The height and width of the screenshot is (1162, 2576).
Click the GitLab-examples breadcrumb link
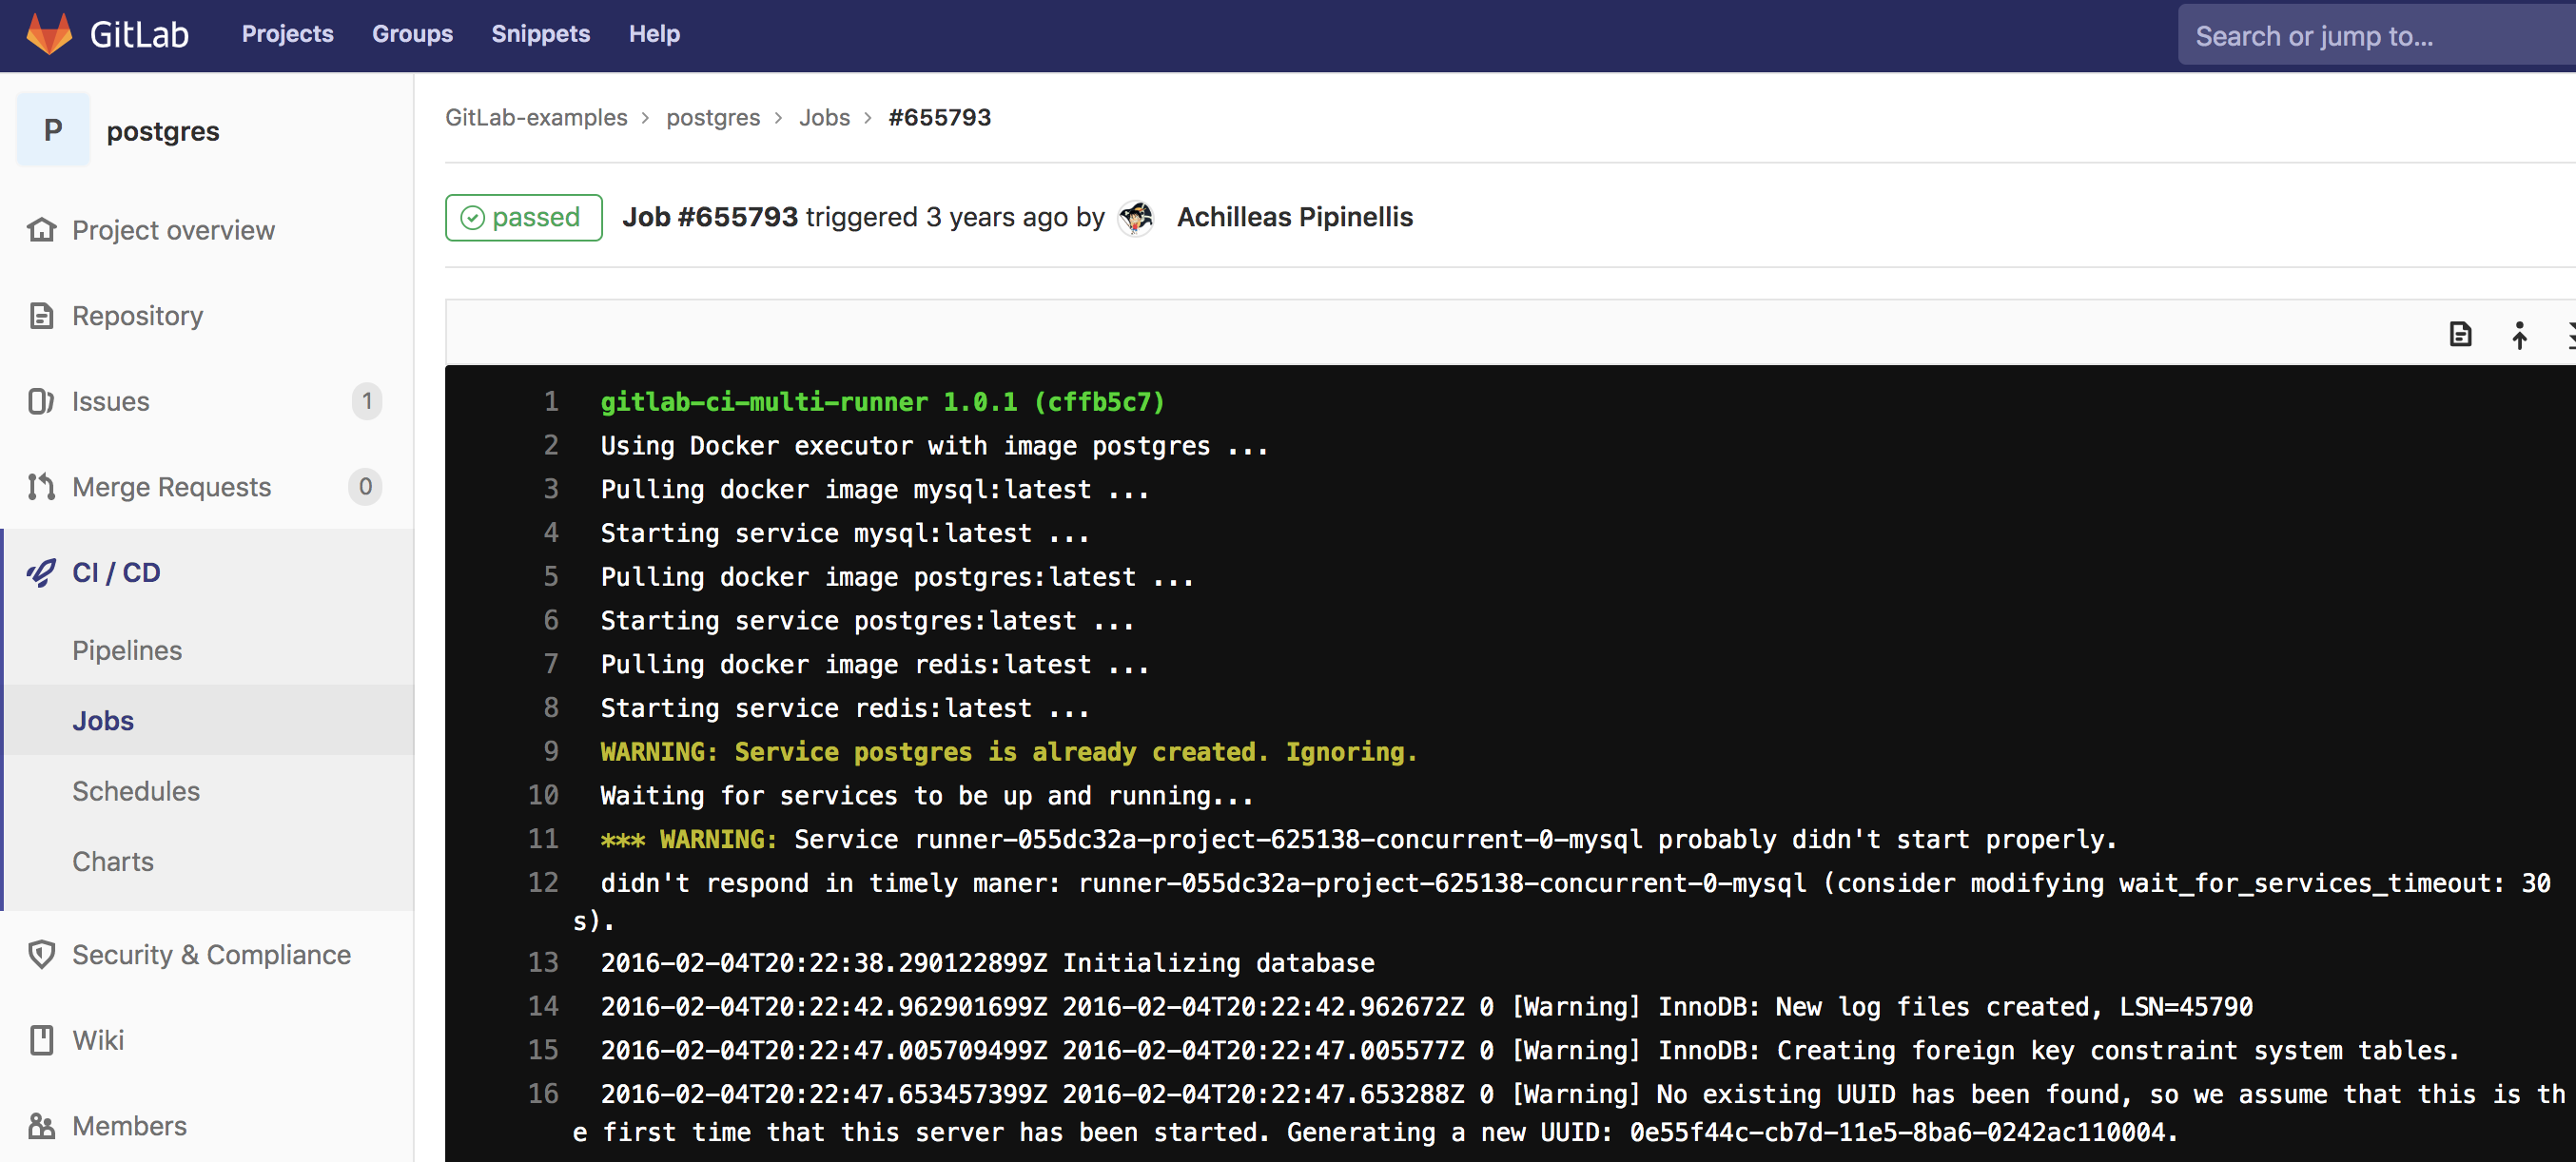(536, 118)
